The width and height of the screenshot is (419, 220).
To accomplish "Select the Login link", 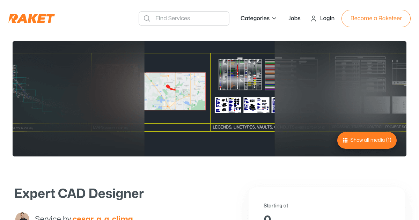I will click(x=327, y=18).
